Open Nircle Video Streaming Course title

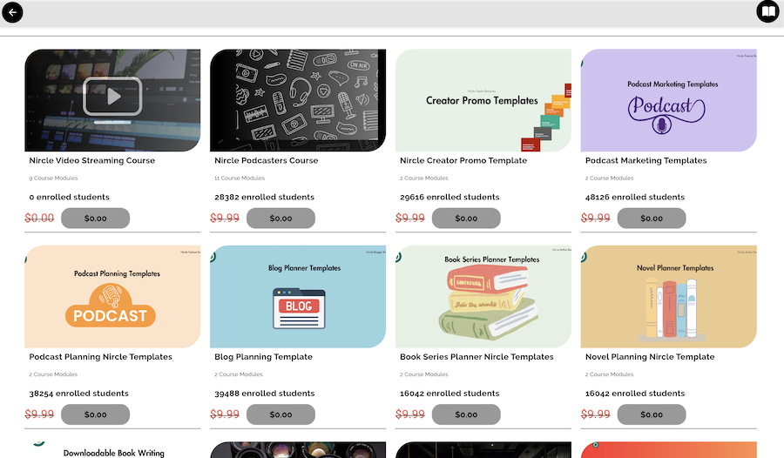(x=92, y=161)
